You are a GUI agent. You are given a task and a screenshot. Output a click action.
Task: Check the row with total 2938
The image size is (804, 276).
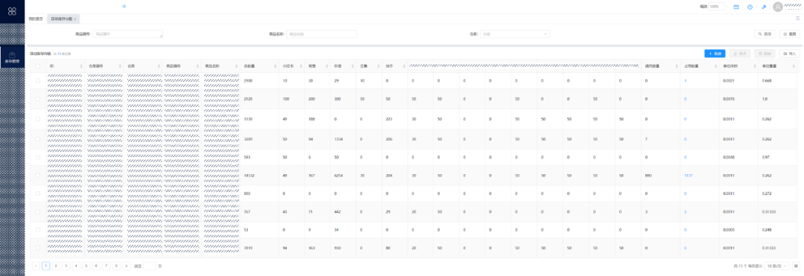point(37,81)
